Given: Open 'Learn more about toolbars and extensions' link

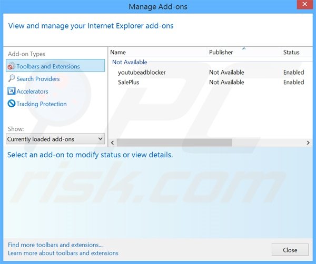Looking at the screenshot, I should coord(63,253).
